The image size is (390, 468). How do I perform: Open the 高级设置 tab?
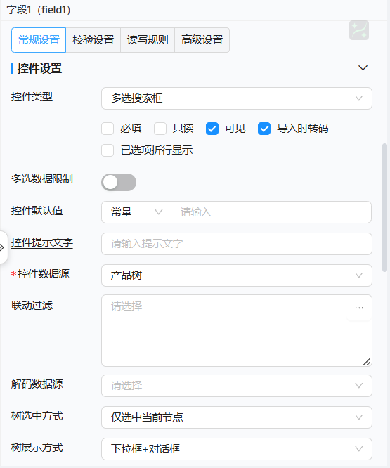[x=202, y=40]
